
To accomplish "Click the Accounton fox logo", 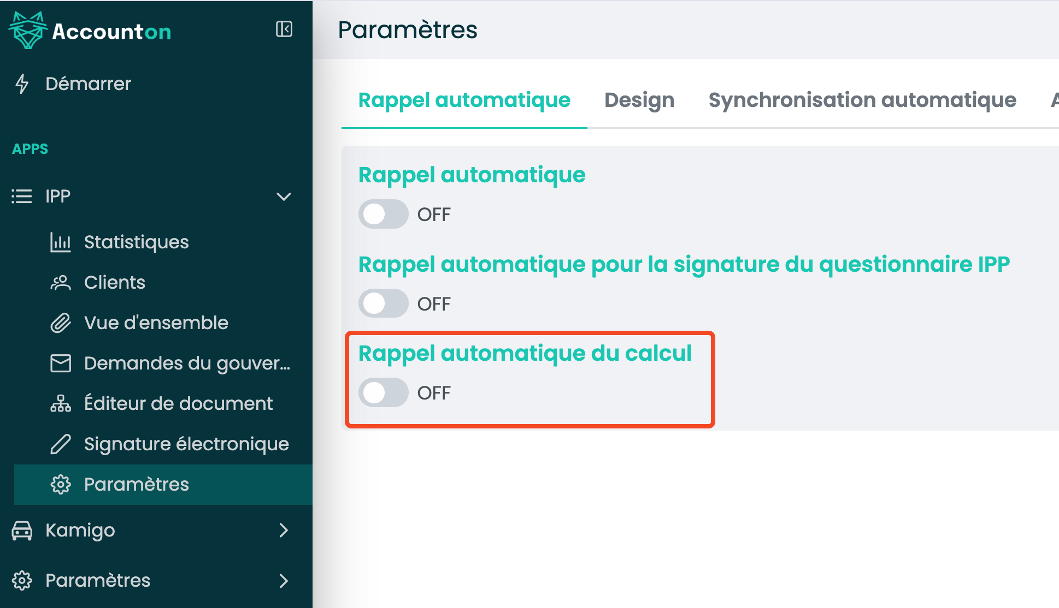I will tap(28, 31).
